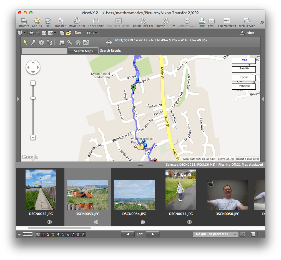Launch Nikon Transfer
Screen dimensions: 281x260
click(x=60, y=22)
